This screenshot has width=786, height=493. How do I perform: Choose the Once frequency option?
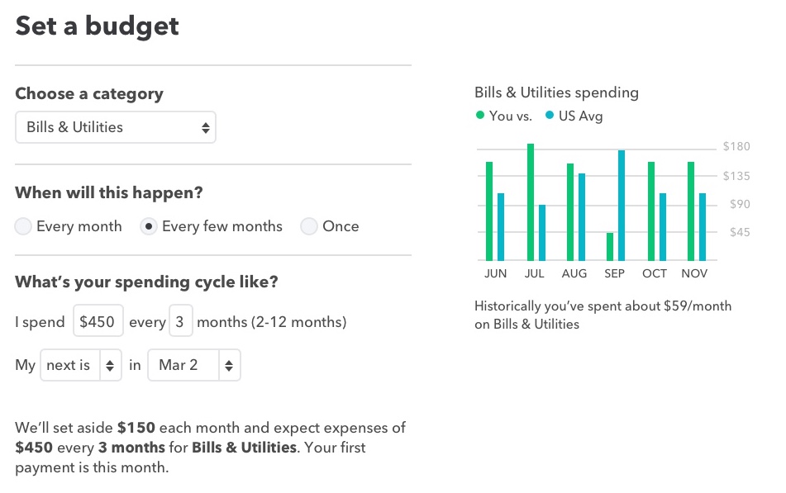309,226
